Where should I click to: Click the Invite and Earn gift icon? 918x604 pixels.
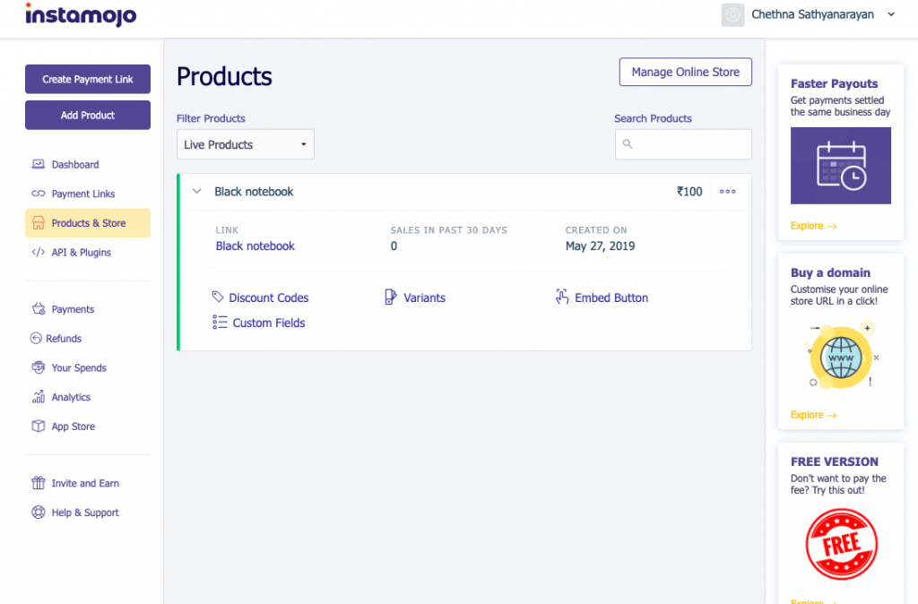click(38, 483)
